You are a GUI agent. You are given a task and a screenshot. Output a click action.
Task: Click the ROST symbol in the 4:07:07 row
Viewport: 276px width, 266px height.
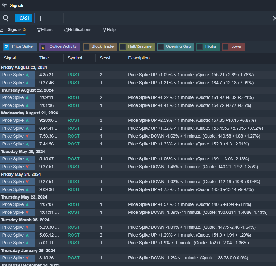point(74,204)
